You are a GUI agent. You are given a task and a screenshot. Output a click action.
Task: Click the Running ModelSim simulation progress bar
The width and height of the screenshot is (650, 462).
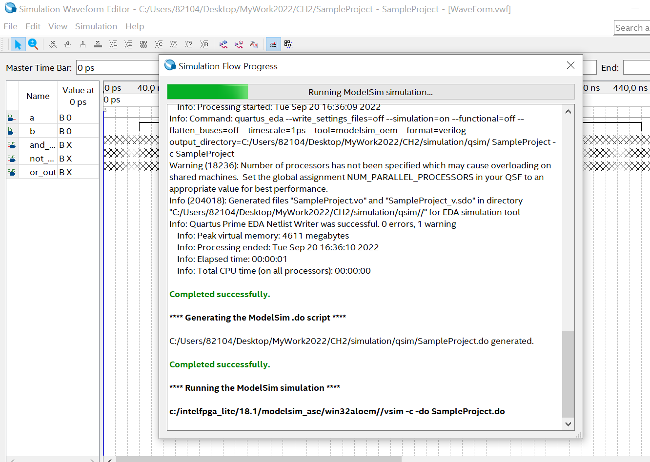coord(370,92)
